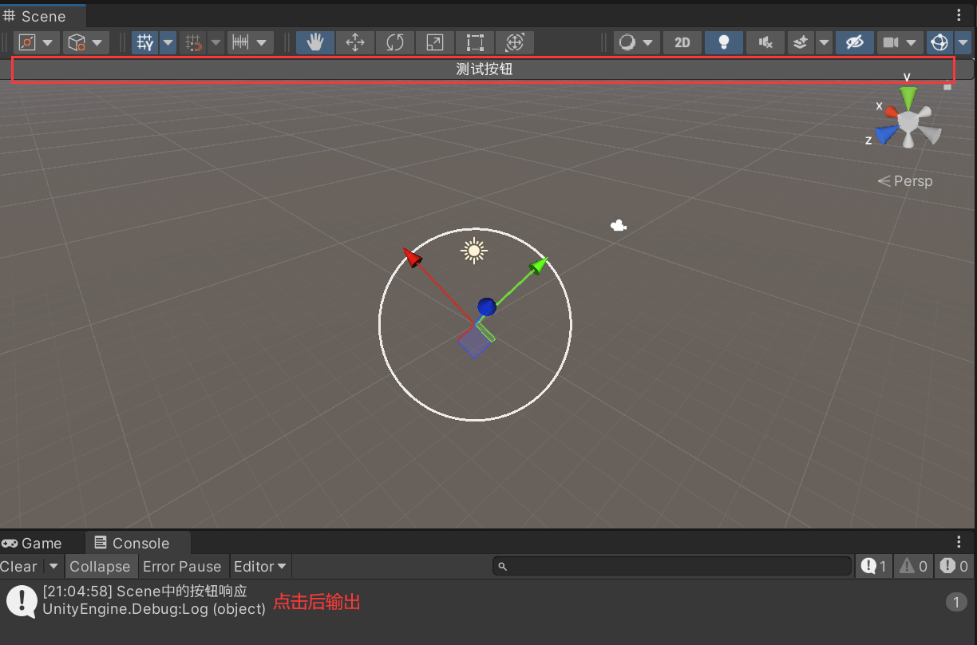Screen dimensions: 977x645
Task: Open Clear options dropdown arrow in Console
Action: [x=53, y=566]
